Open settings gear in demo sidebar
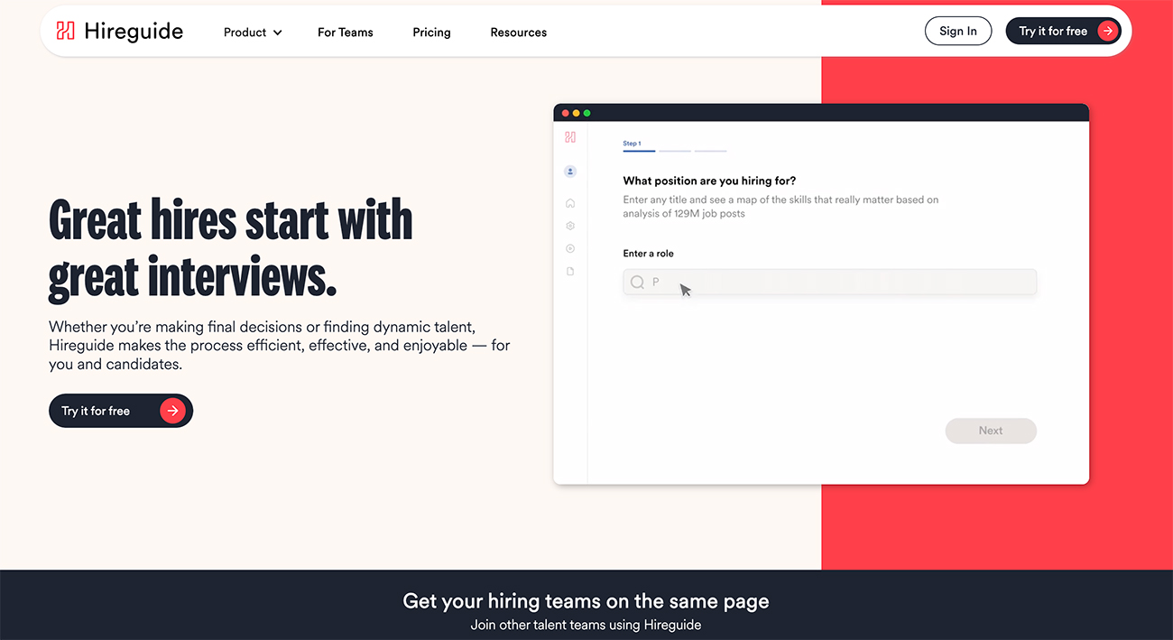The image size is (1173, 640). pyautogui.click(x=570, y=226)
